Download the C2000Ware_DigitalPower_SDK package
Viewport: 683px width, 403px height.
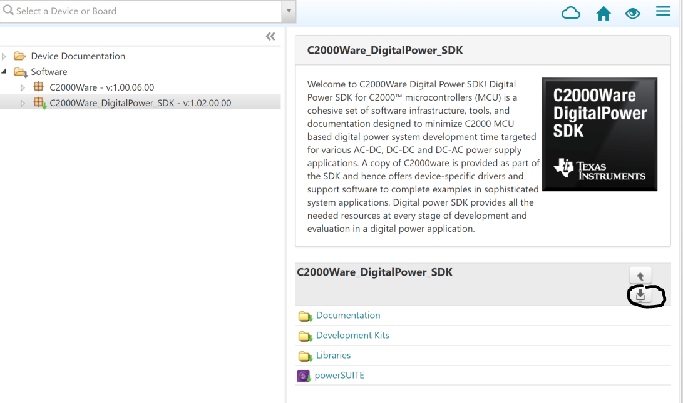click(x=640, y=296)
